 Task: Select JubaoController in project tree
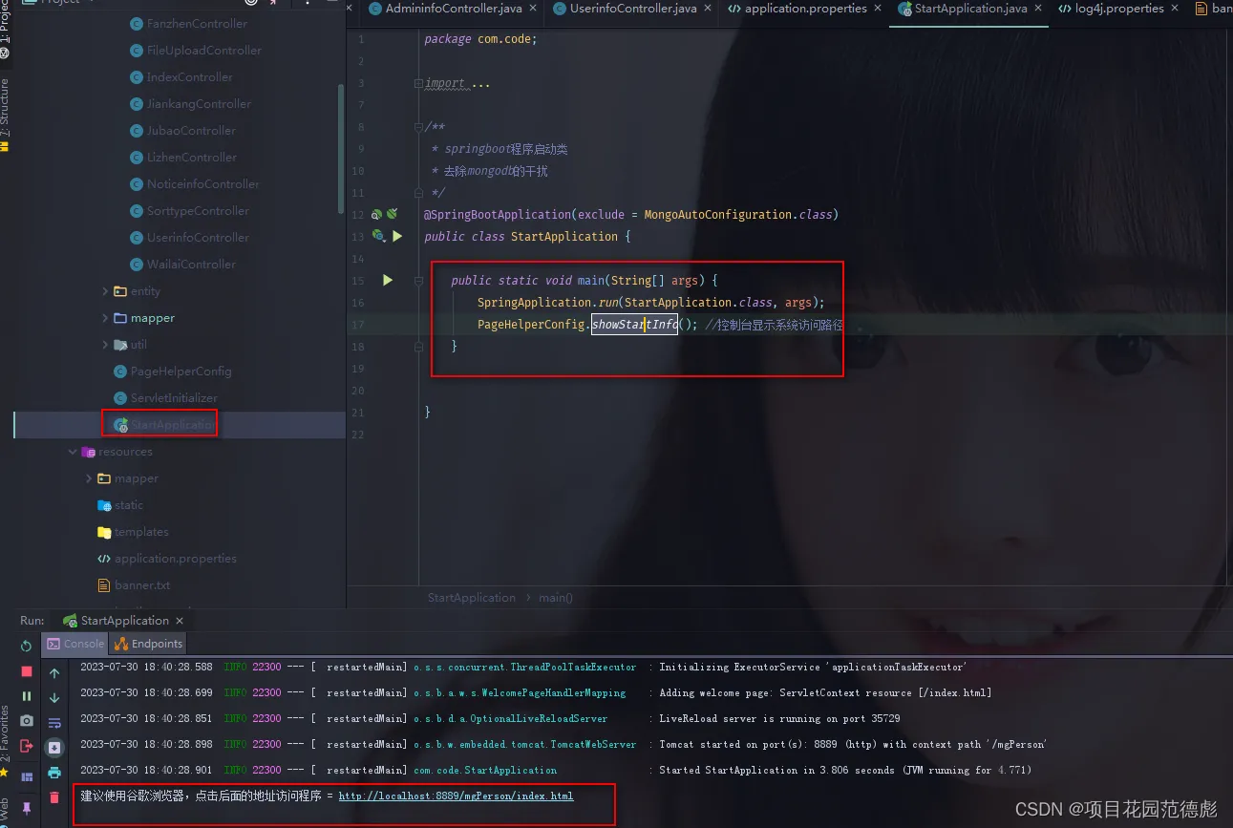pyautogui.click(x=183, y=131)
